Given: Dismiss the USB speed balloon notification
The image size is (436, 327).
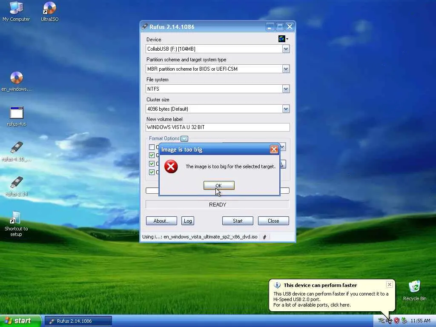Looking at the screenshot, I should tap(389, 284).
